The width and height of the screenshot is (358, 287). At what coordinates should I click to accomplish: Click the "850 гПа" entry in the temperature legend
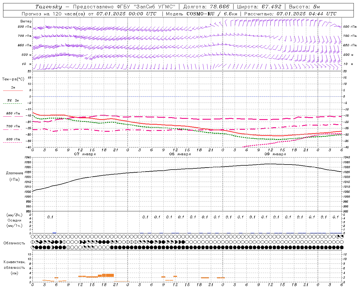13,114
